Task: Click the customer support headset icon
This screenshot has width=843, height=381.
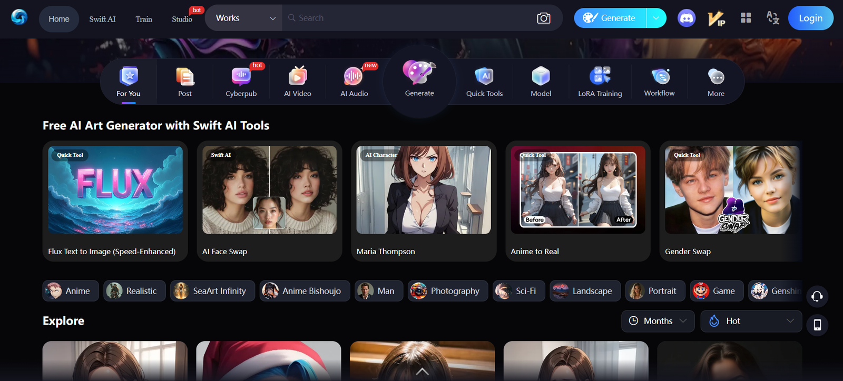Action: coord(817,296)
